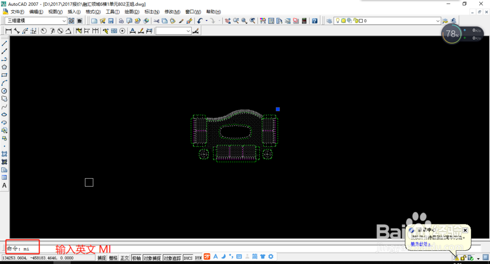
Task: Expand the undo history dropdown arrow
Action: (x=206, y=21)
